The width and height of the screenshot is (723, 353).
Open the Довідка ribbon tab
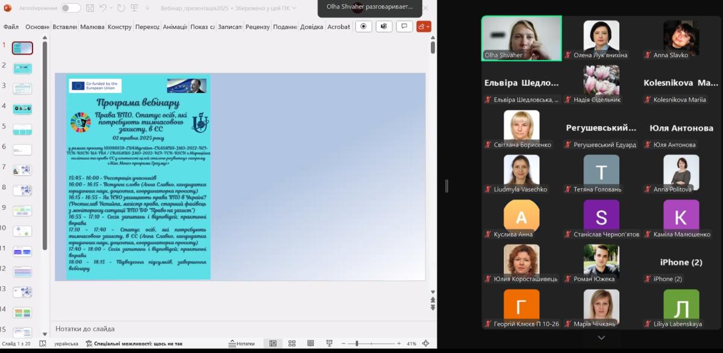311,26
